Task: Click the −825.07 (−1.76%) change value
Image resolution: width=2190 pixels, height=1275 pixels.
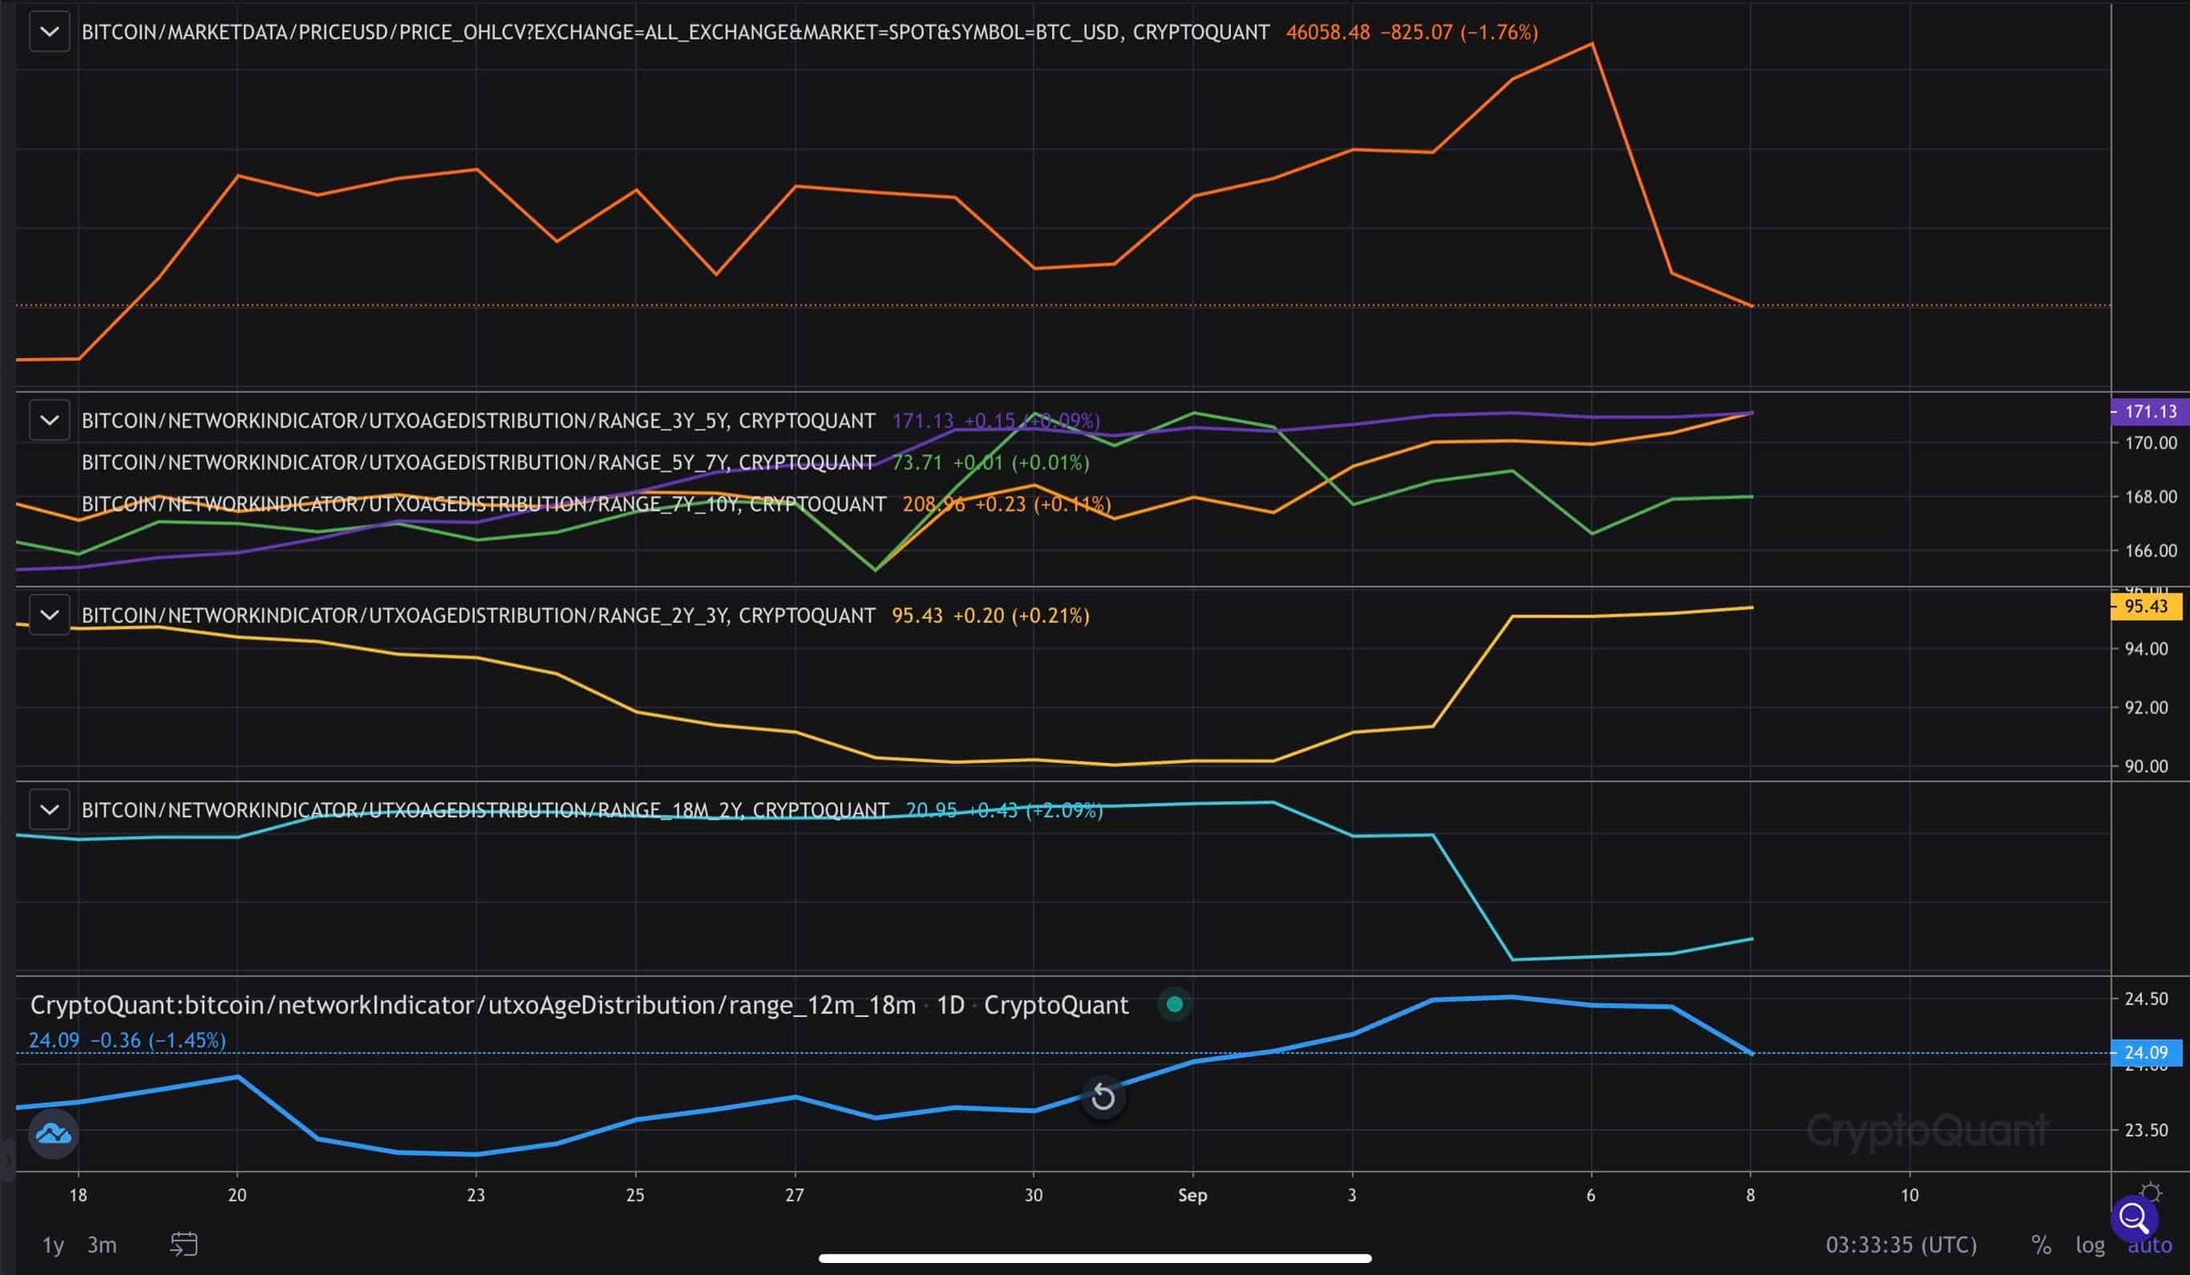Action: click(1459, 32)
